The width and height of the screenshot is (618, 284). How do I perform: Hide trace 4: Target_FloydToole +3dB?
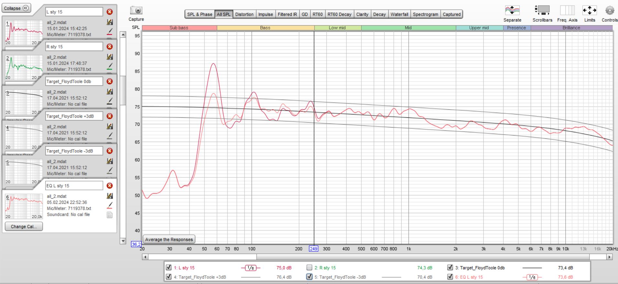[169, 277]
